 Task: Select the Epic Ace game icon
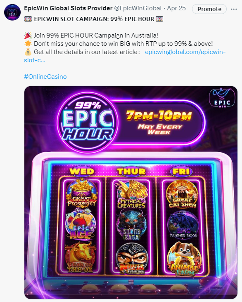[81, 224]
